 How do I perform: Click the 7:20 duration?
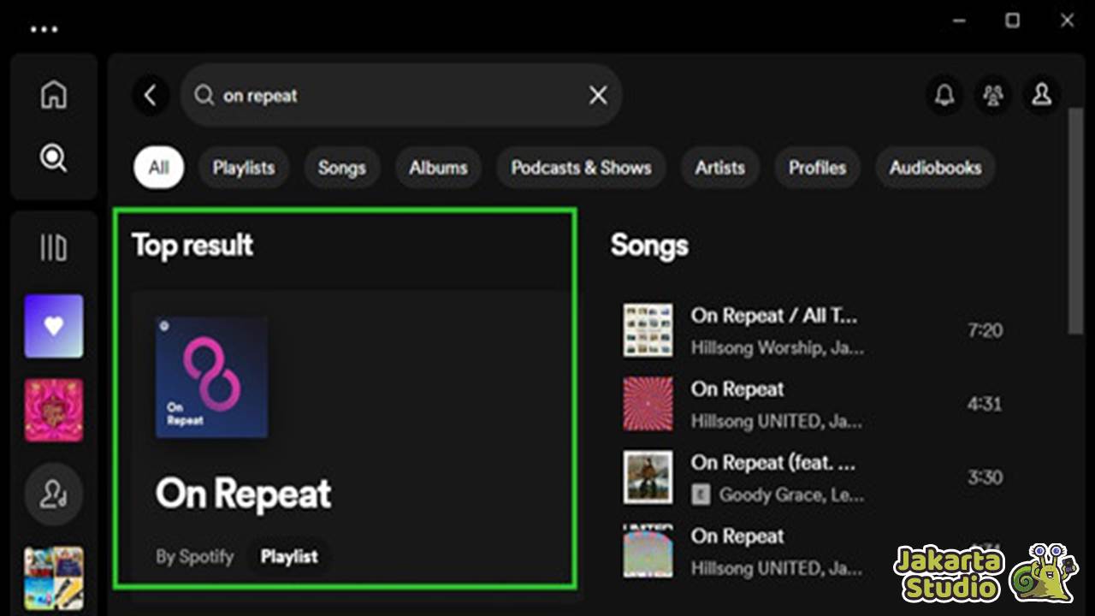985,330
